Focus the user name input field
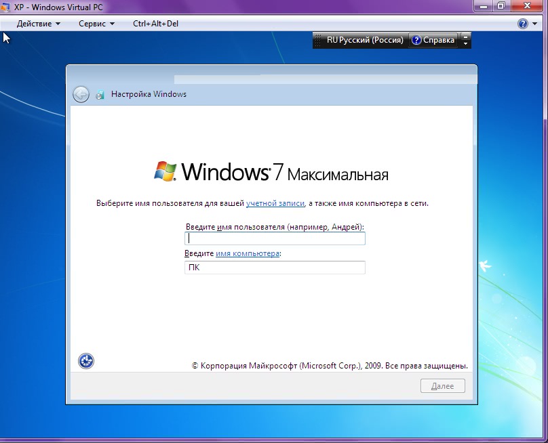This screenshot has width=548, height=443. point(275,238)
